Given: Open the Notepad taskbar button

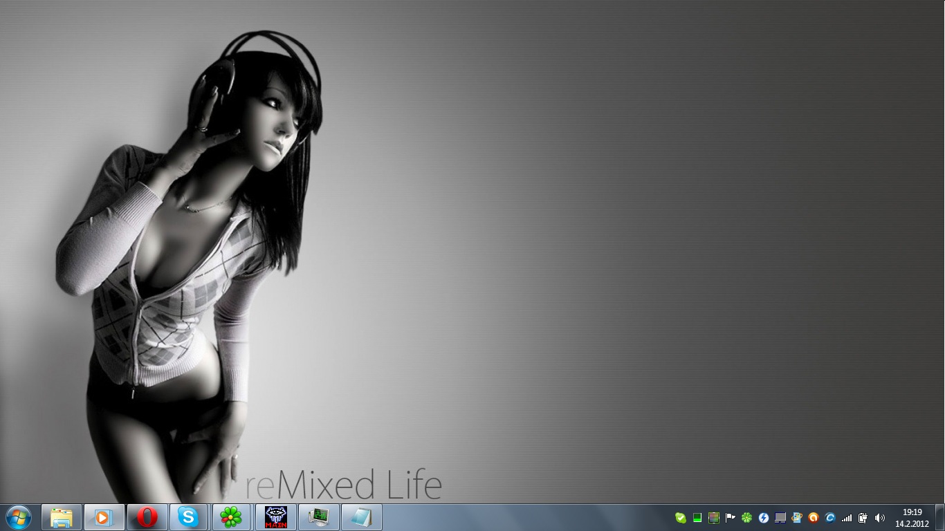Looking at the screenshot, I should pos(361,517).
